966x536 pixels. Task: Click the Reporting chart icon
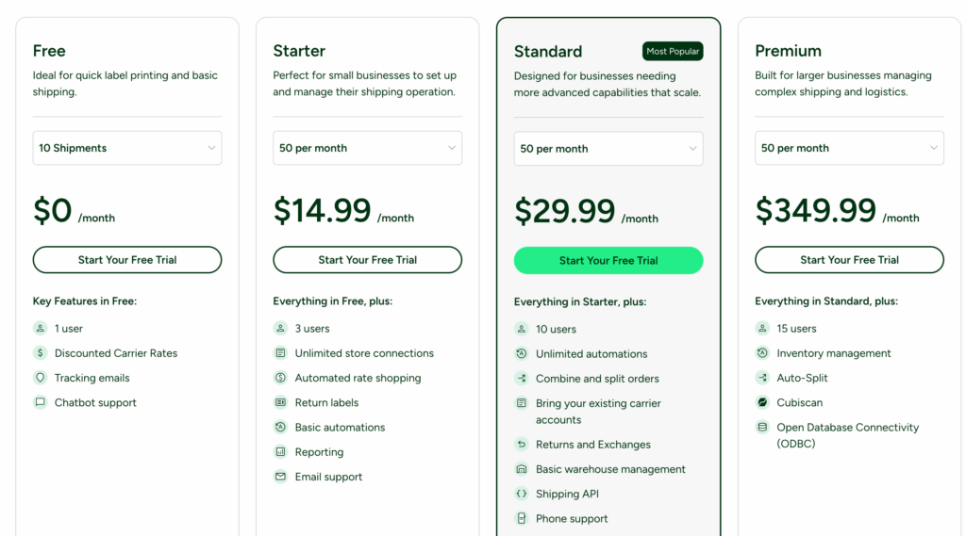pos(280,452)
